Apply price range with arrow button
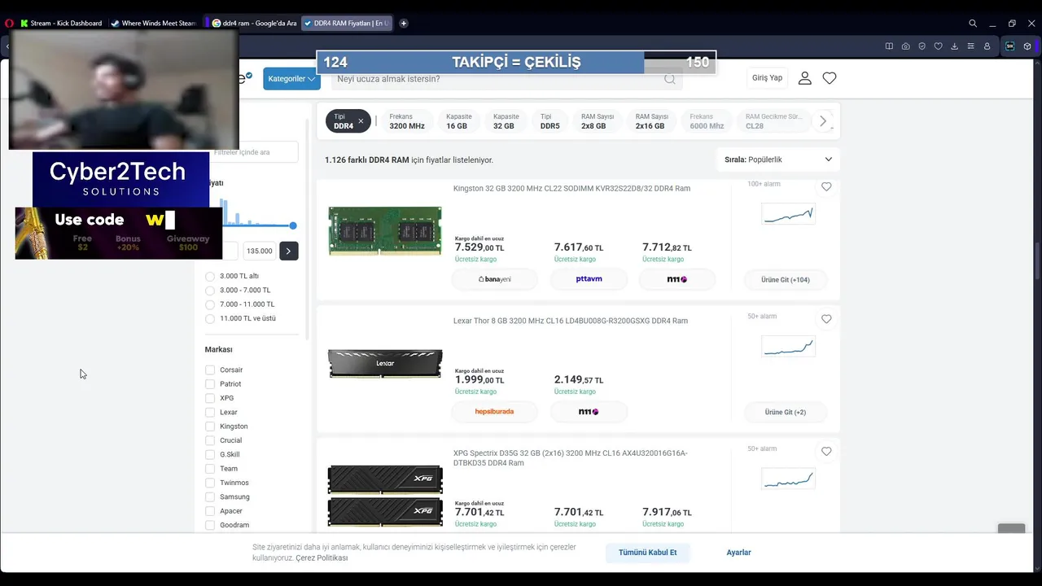Viewport: 1042px width, 586px height. [289, 251]
